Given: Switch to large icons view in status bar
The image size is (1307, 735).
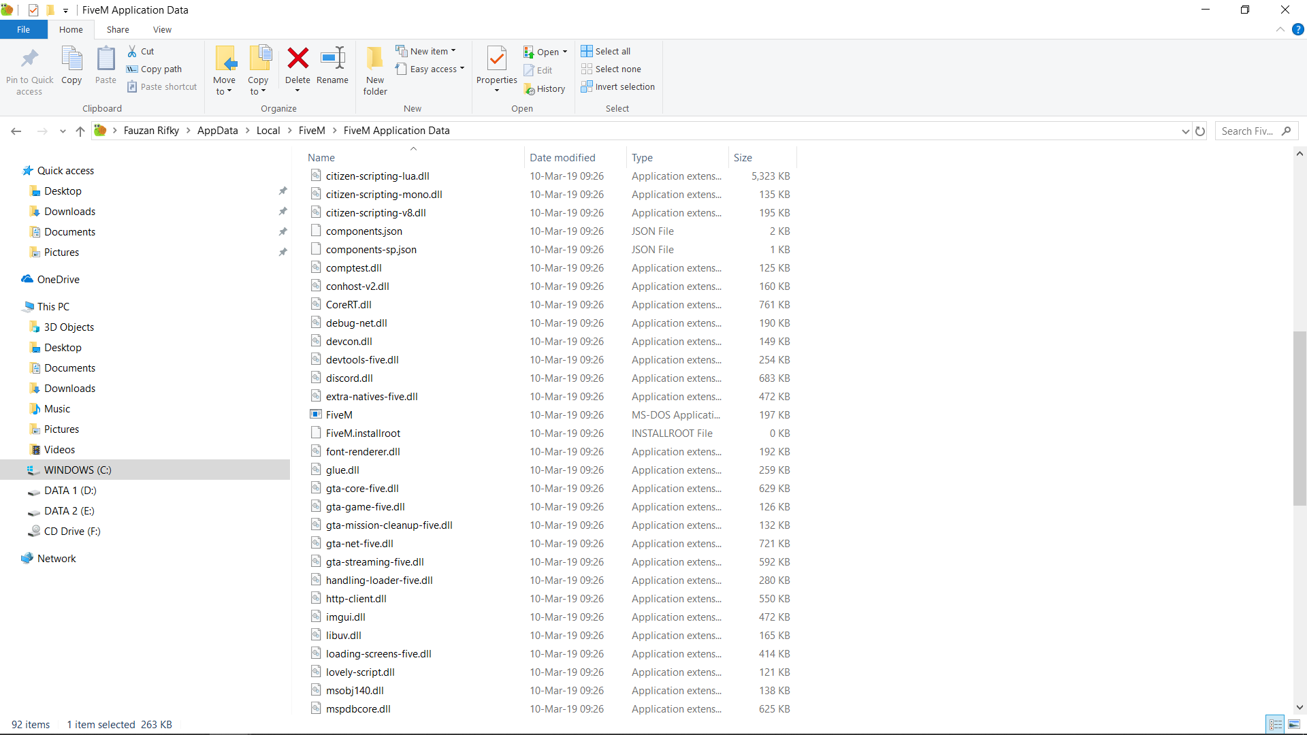Looking at the screenshot, I should pyautogui.click(x=1294, y=724).
